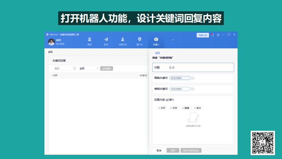Click the round add button beside 模糊关键词 field
The image size is (282, 159).
pyautogui.click(x=193, y=89)
